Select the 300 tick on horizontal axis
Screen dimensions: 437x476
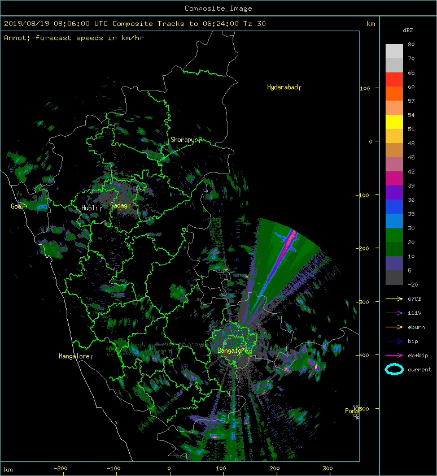click(327, 469)
